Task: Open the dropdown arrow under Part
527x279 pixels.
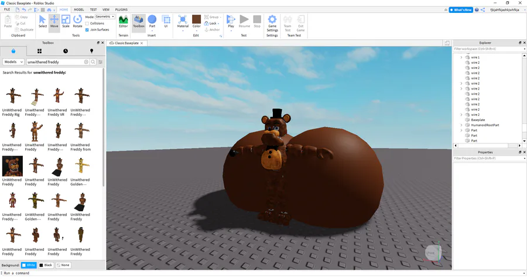Action: point(152,31)
